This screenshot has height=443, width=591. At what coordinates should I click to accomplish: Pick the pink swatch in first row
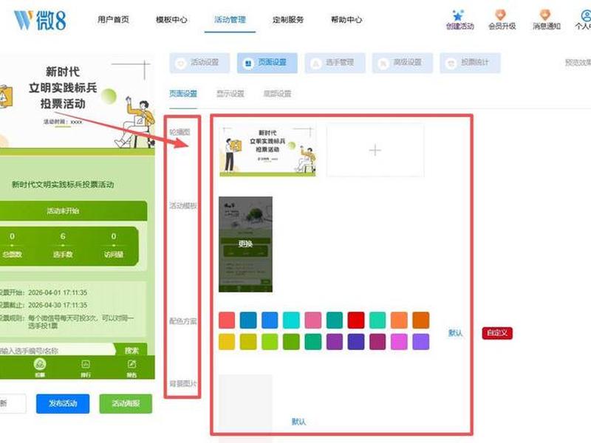[x=312, y=320]
